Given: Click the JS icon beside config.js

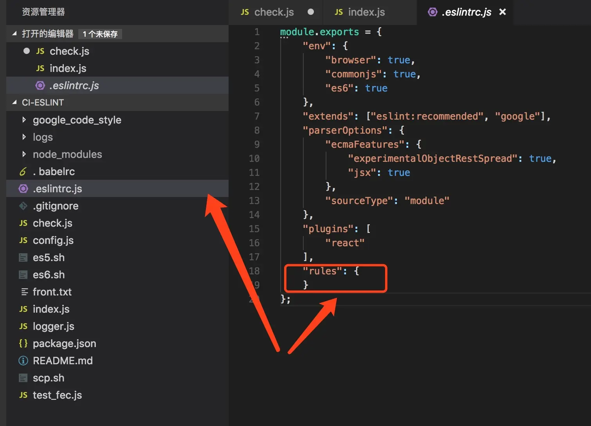Looking at the screenshot, I should pos(23,240).
